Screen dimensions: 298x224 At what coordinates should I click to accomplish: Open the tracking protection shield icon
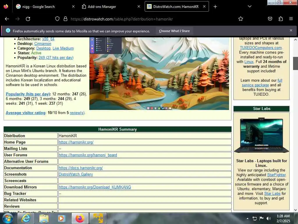pyautogui.click(x=57, y=19)
